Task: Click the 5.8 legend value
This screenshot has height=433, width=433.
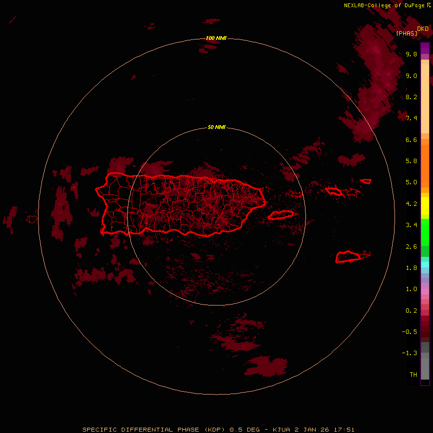Action: coord(411,161)
